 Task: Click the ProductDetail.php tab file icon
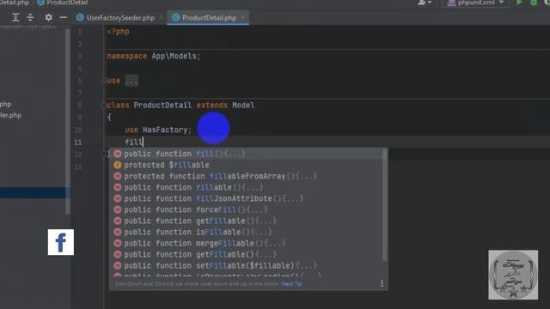click(175, 17)
